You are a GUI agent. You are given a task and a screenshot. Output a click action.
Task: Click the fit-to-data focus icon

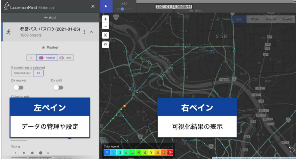106,35
